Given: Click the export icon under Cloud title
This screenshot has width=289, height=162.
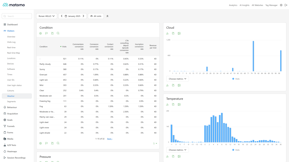Looking at the screenshot, I should (x=173, y=33).
